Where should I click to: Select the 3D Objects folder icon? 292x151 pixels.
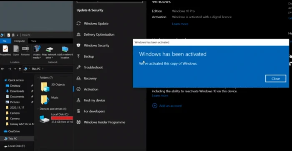(x=45, y=87)
